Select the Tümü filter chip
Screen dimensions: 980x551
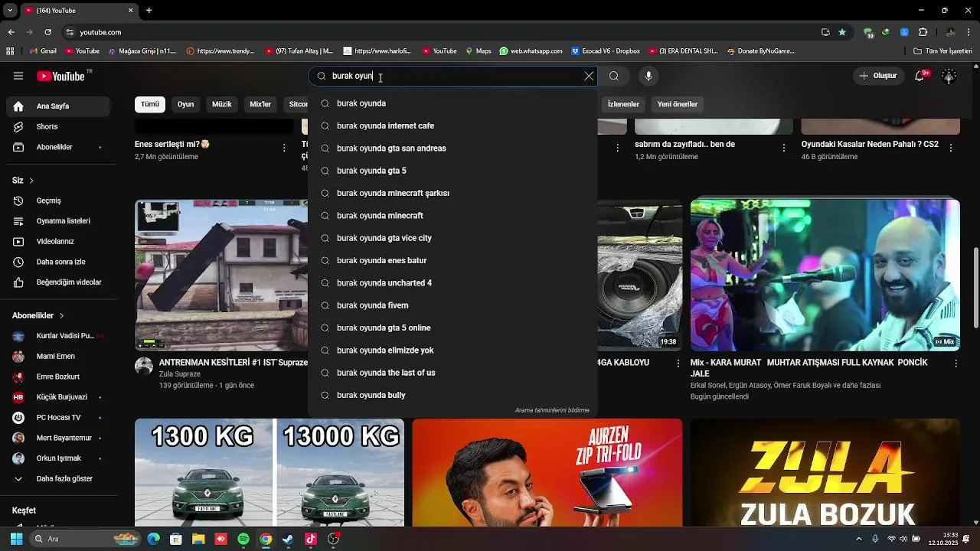[150, 104]
